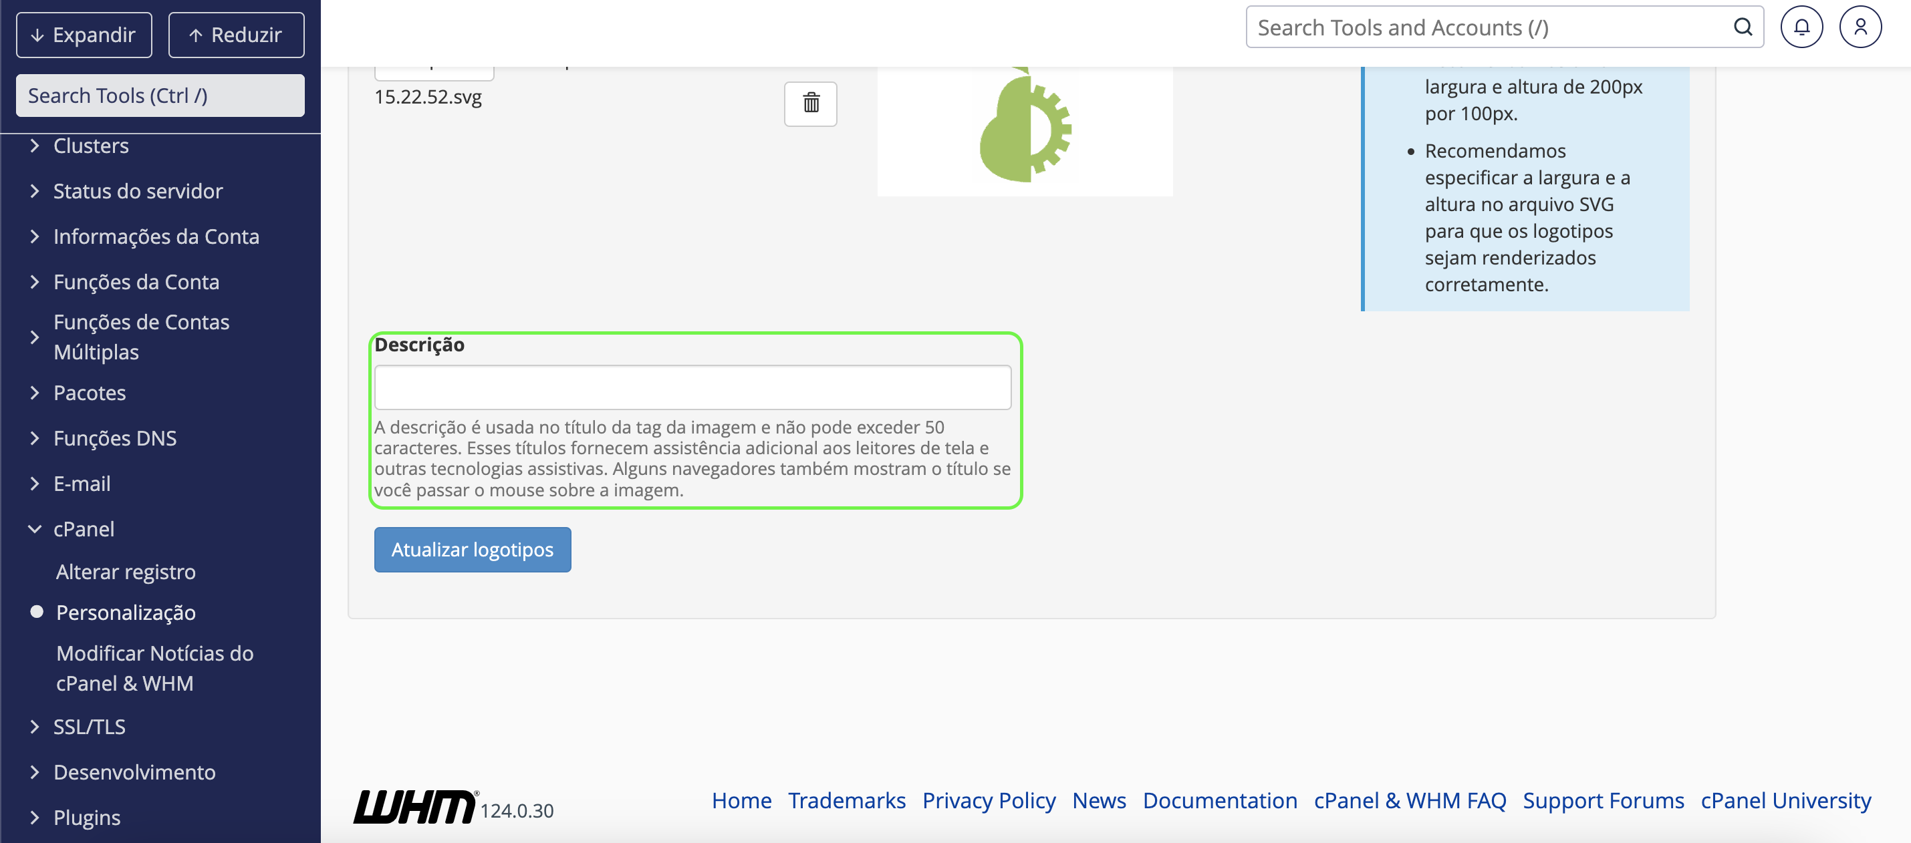Expand the Plugins chevron
1911x843 pixels.
(x=34, y=817)
